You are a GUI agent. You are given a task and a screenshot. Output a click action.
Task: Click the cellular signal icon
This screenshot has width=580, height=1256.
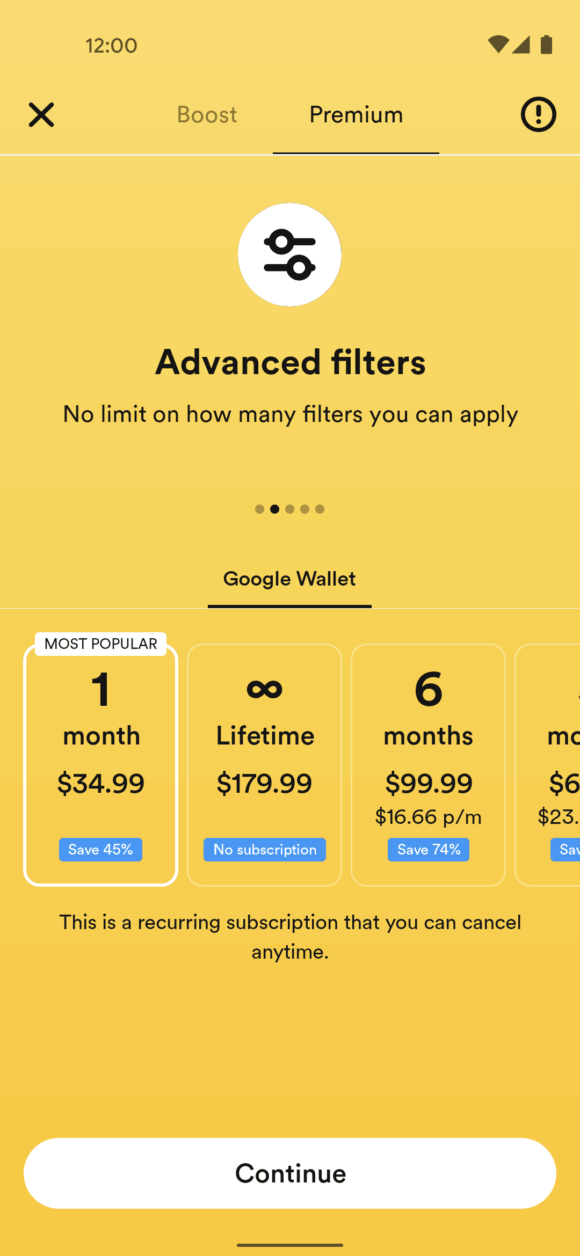522,45
